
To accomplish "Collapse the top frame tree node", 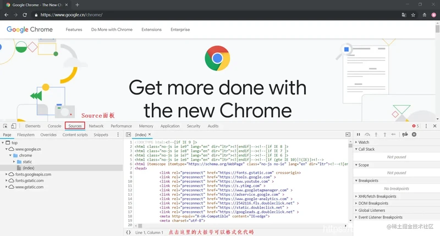I will pos(3,142).
